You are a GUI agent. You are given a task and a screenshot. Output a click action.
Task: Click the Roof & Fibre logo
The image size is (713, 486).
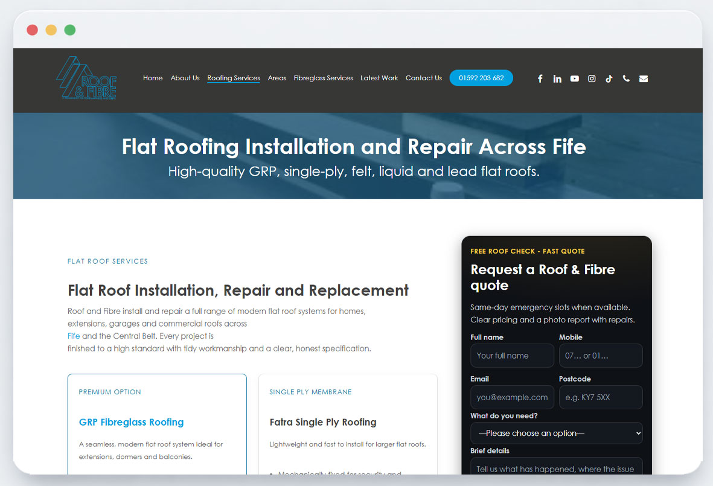point(86,78)
